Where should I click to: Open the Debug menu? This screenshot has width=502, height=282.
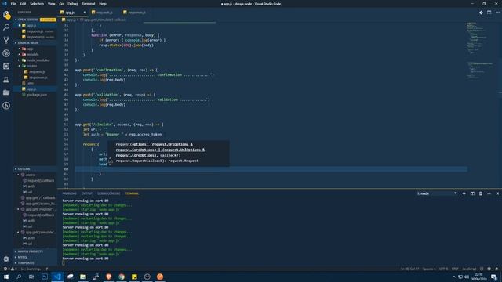click(73, 4)
